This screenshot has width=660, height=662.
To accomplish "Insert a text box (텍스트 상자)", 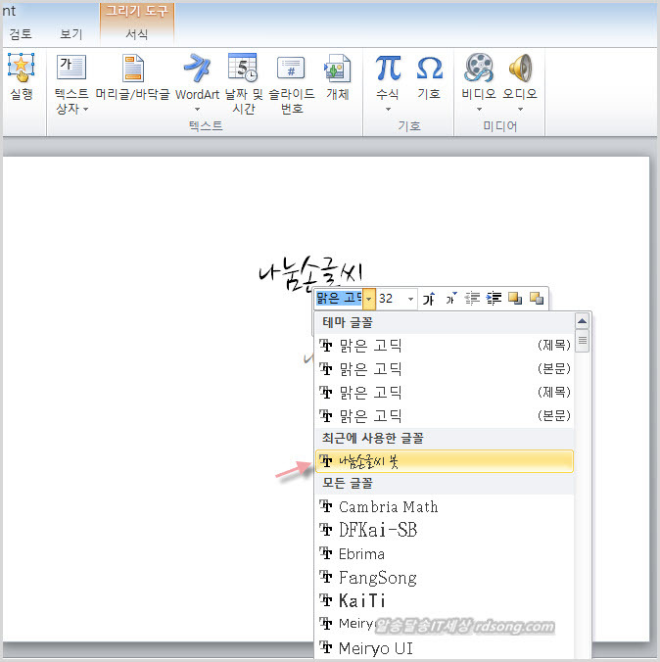I will (71, 69).
